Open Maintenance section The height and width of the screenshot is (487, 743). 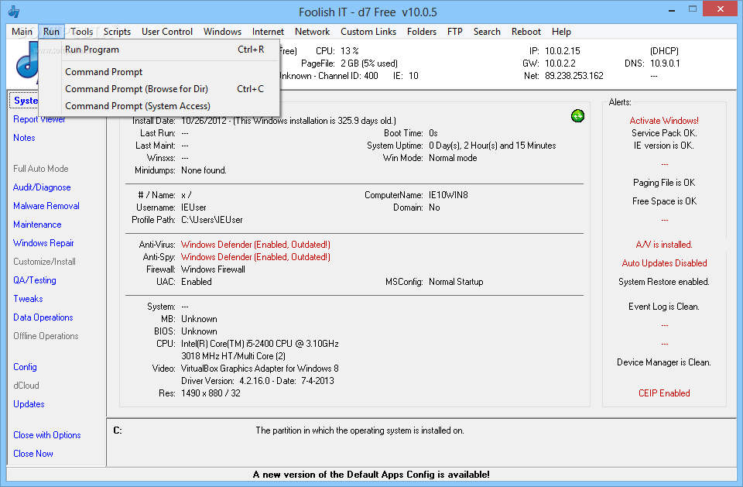[37, 225]
